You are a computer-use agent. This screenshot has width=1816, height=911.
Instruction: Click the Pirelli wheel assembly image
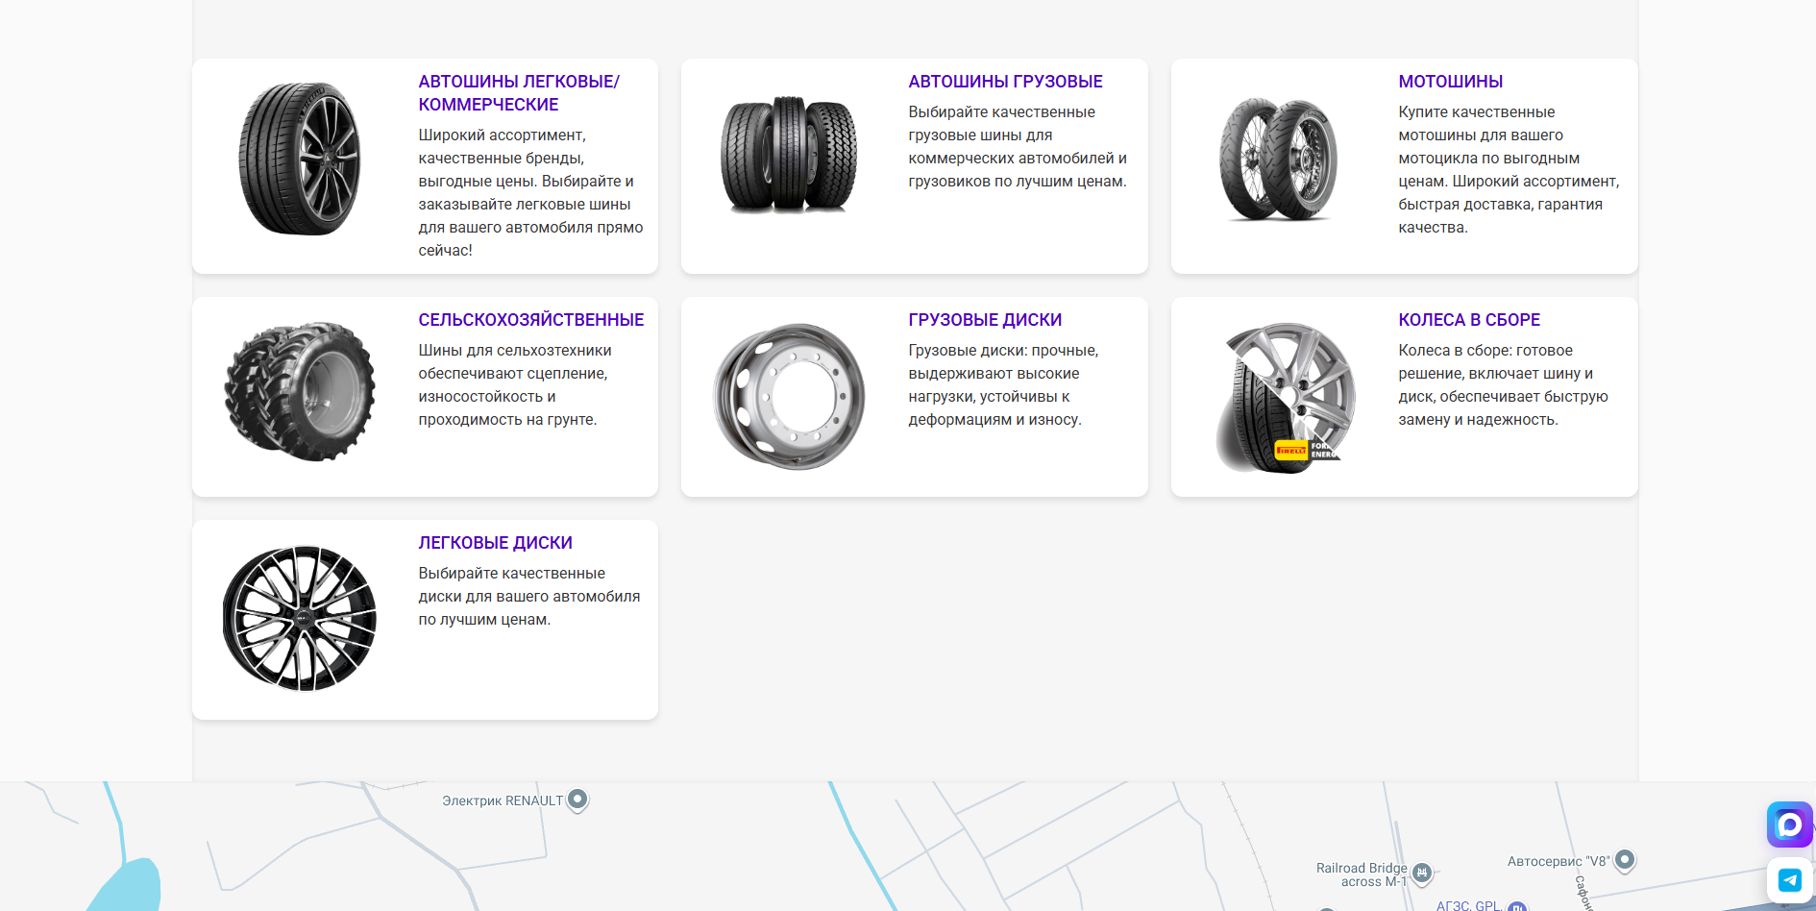pos(1285,397)
